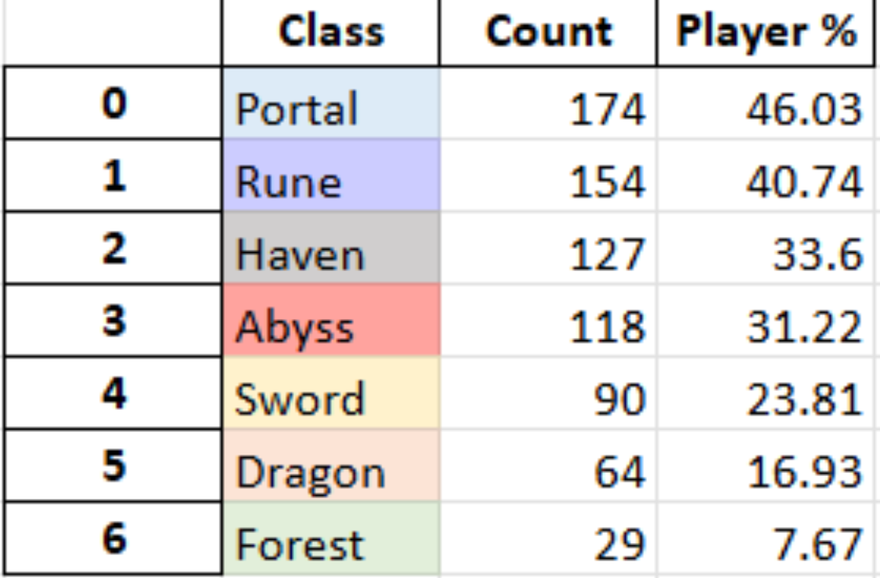Select the Class column header
Viewport: 880px width, 578px height.
pyautogui.click(x=331, y=33)
